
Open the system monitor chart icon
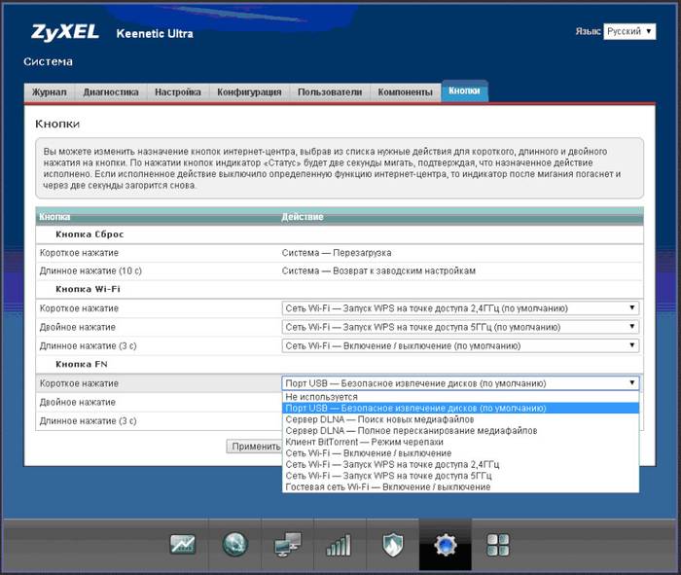coord(183,545)
